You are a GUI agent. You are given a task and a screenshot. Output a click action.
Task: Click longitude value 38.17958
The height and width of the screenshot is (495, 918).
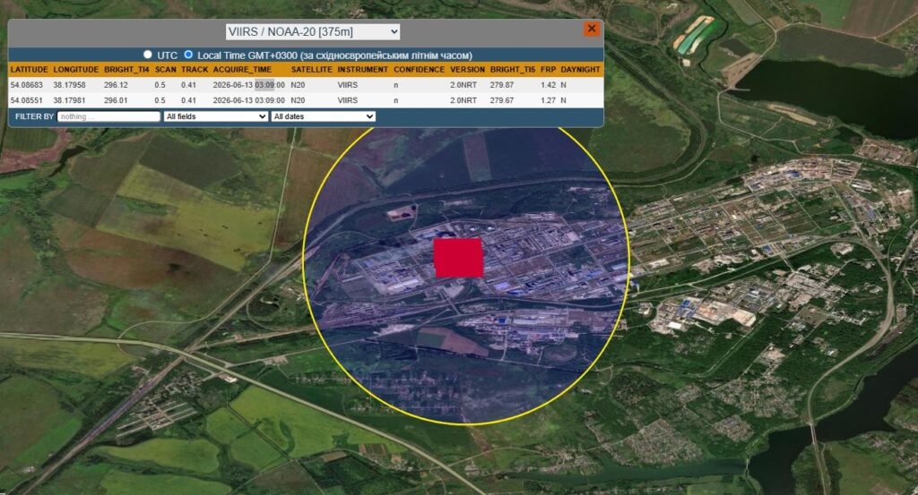69,85
